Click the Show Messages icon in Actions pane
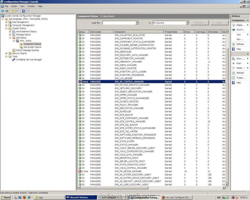The width and height of the screenshot is (250, 200). (233, 59)
